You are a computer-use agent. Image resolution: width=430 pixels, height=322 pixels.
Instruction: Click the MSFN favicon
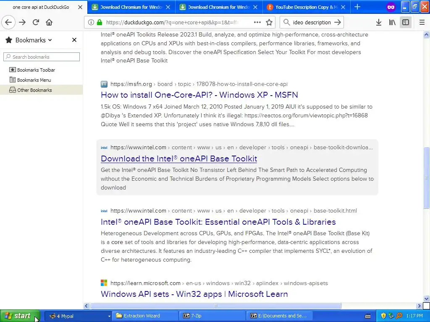104,84
